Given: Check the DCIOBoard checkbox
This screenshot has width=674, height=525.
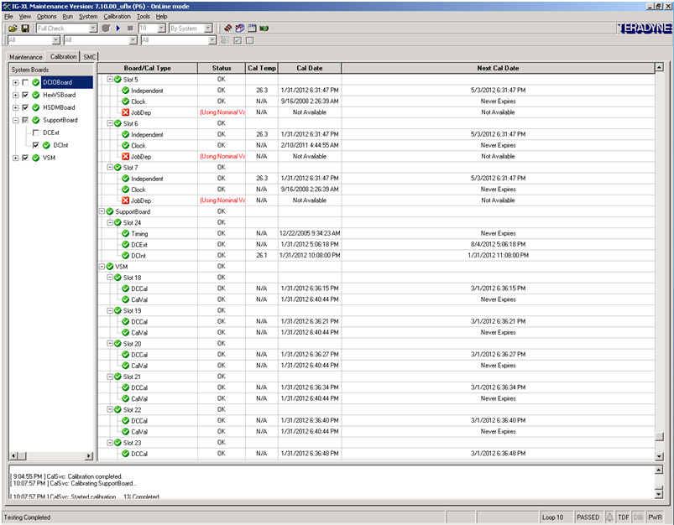Looking at the screenshot, I should tap(25, 83).
